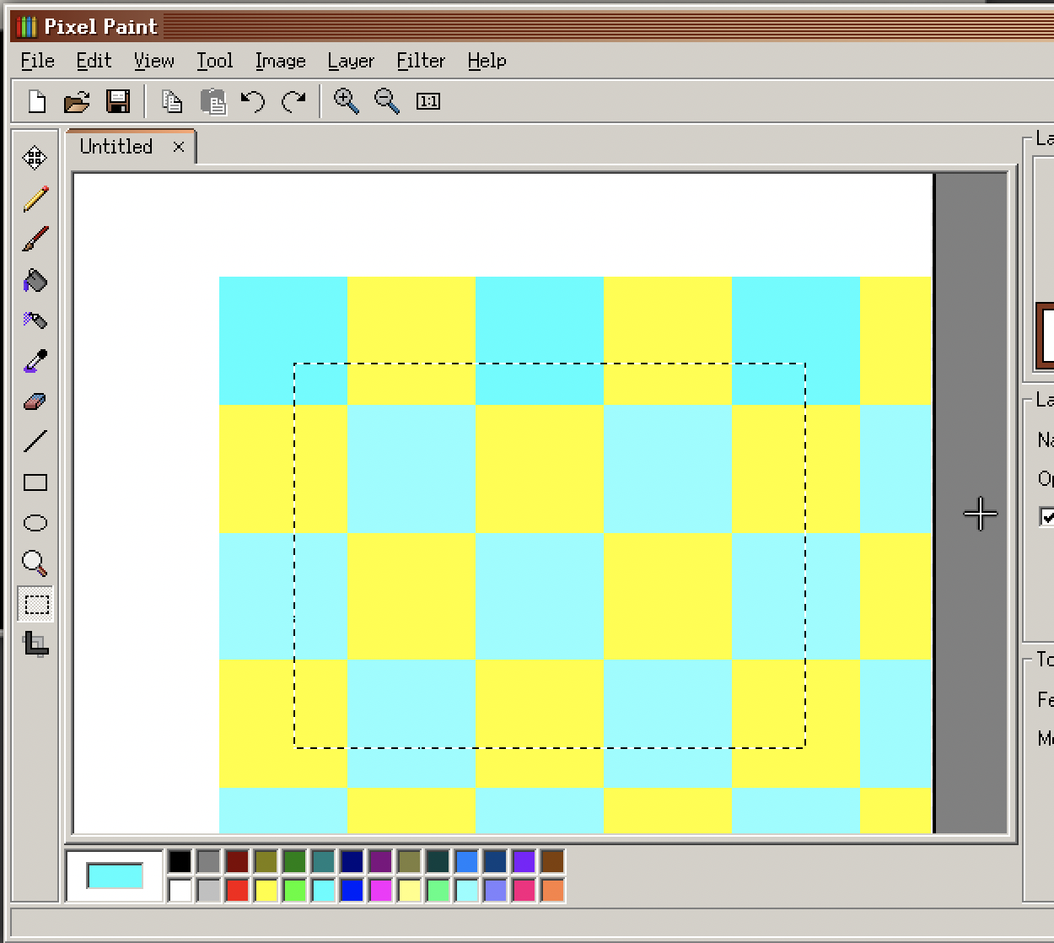The width and height of the screenshot is (1054, 943).
Task: Select the rectangular Marquee selection tool
Action: 35,603
